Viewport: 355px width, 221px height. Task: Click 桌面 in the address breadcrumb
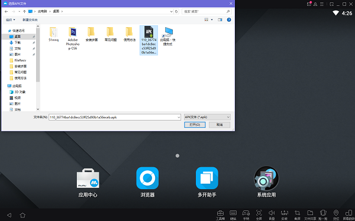pyautogui.click(x=56, y=11)
